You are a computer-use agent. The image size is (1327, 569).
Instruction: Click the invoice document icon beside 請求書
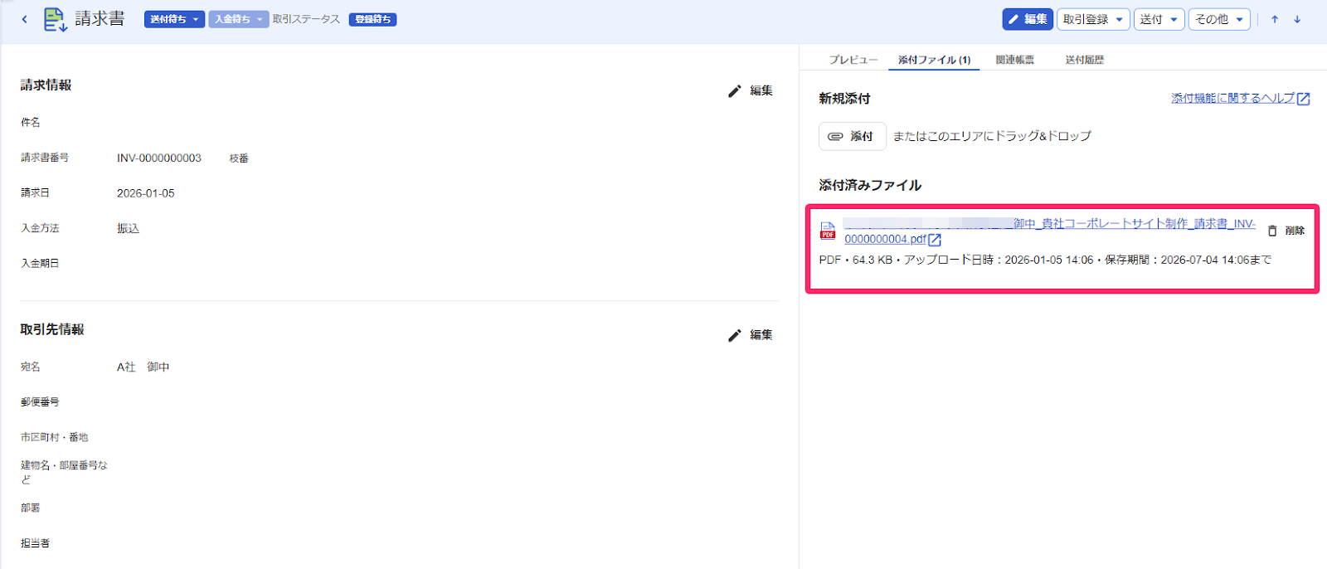(55, 19)
